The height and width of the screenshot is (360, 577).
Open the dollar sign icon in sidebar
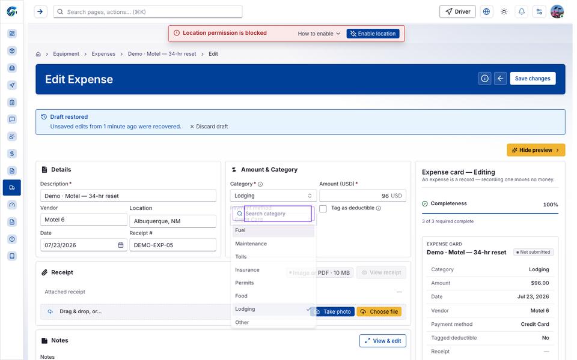click(12, 154)
